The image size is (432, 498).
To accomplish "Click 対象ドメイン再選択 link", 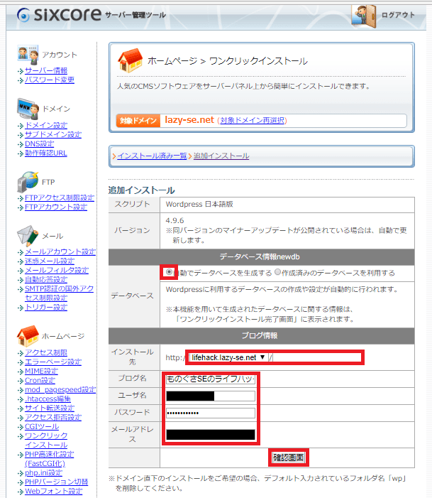I will [x=252, y=120].
